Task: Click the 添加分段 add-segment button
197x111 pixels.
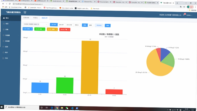Action: [99, 25]
